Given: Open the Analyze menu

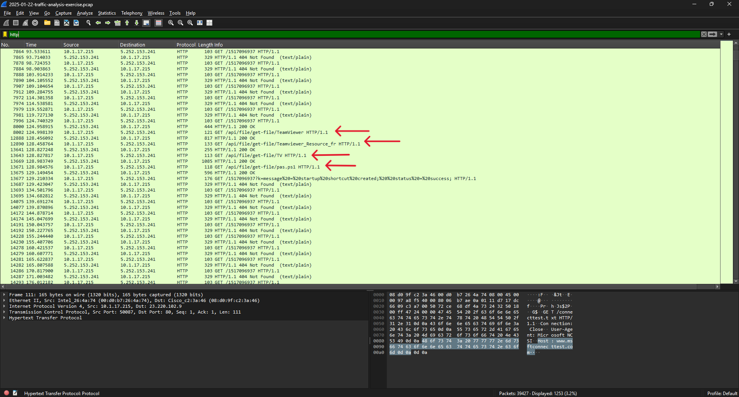Looking at the screenshot, I should (x=85, y=13).
